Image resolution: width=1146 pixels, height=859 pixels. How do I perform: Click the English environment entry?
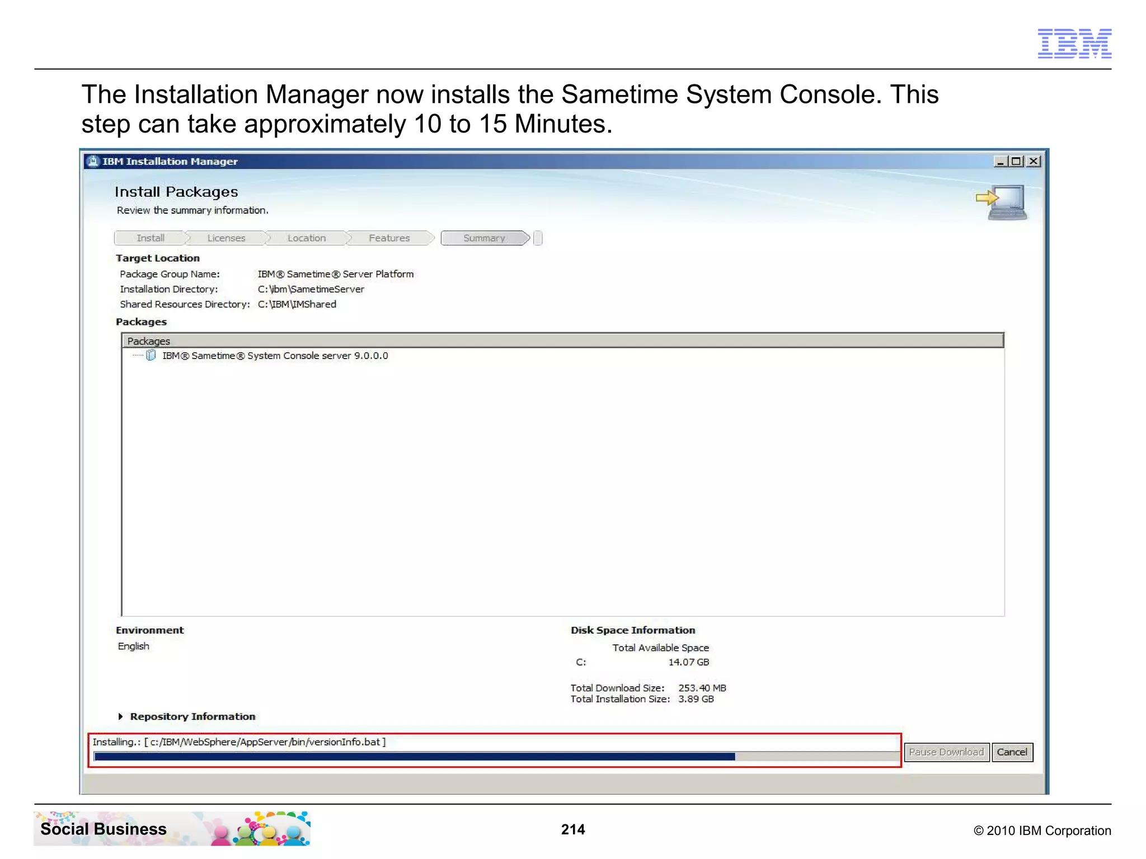[x=134, y=646]
